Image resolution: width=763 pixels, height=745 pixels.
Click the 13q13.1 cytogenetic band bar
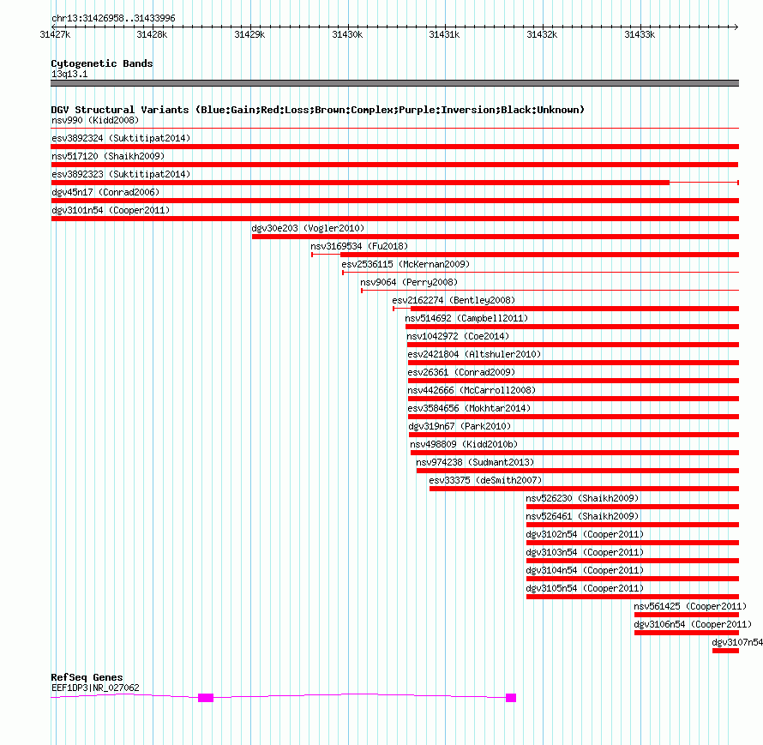click(x=394, y=83)
